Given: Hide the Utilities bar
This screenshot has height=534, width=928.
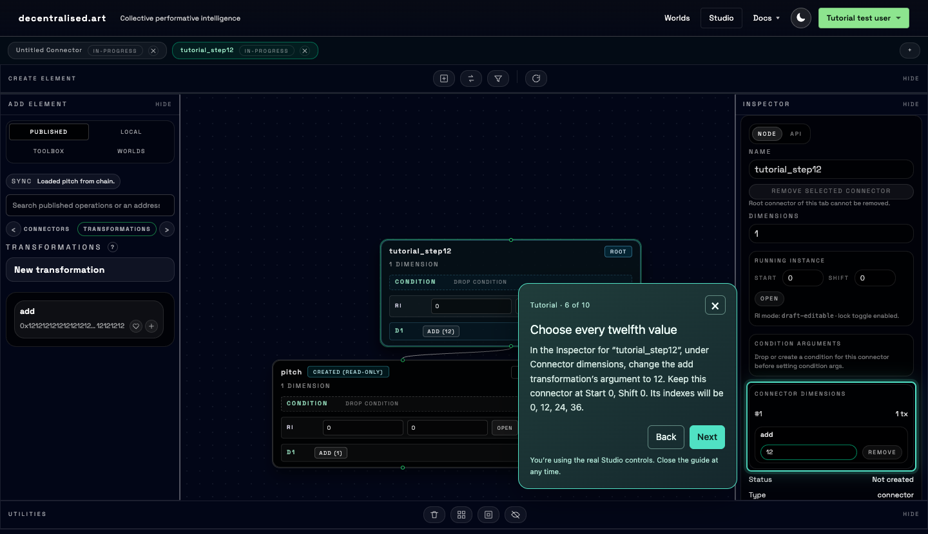Looking at the screenshot, I should [911, 514].
